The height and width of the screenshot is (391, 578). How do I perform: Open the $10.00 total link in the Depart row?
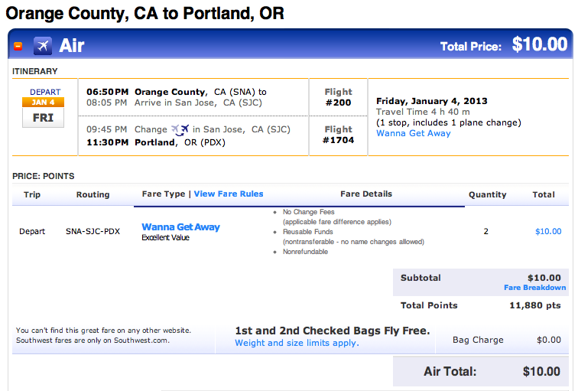pyautogui.click(x=548, y=231)
